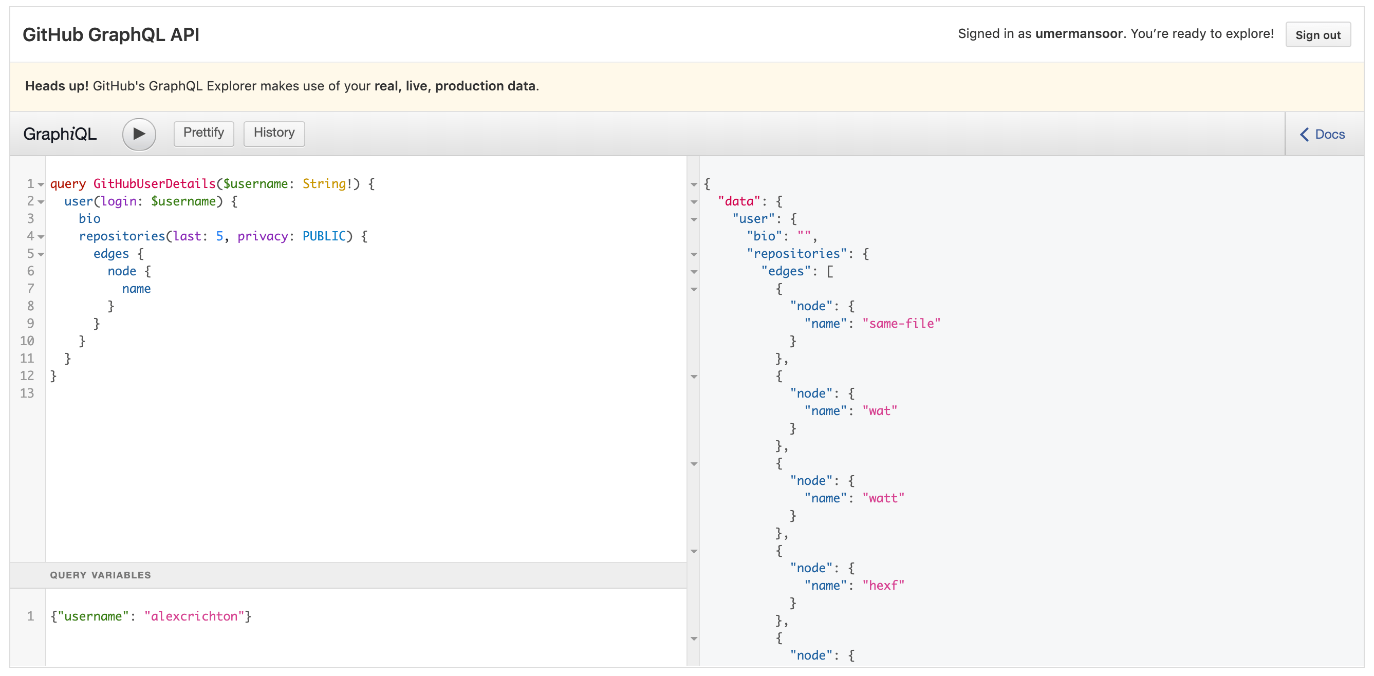Collapse the topmost result object with its triangle
The height and width of the screenshot is (676, 1374).
693,184
